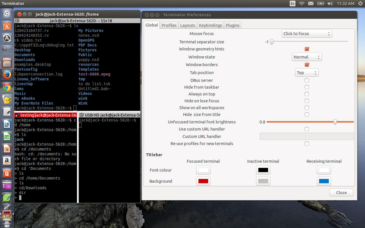Click the Unfocused terminal font brightness slider
365x228 pixels.
point(310,122)
